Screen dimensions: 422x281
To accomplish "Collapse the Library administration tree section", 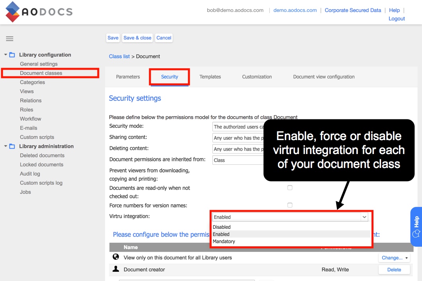I will [x=6, y=146].
